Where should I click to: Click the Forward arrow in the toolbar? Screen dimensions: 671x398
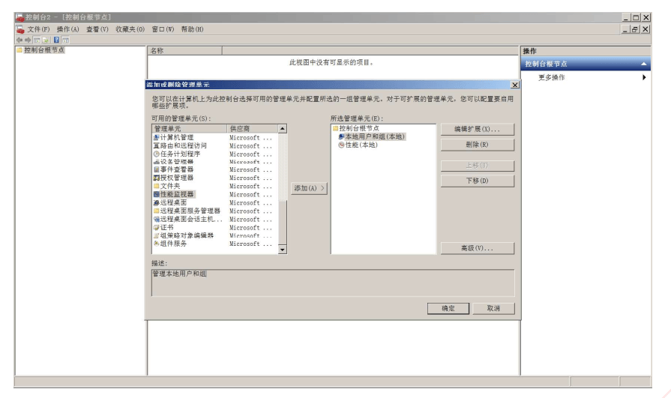click(x=28, y=40)
